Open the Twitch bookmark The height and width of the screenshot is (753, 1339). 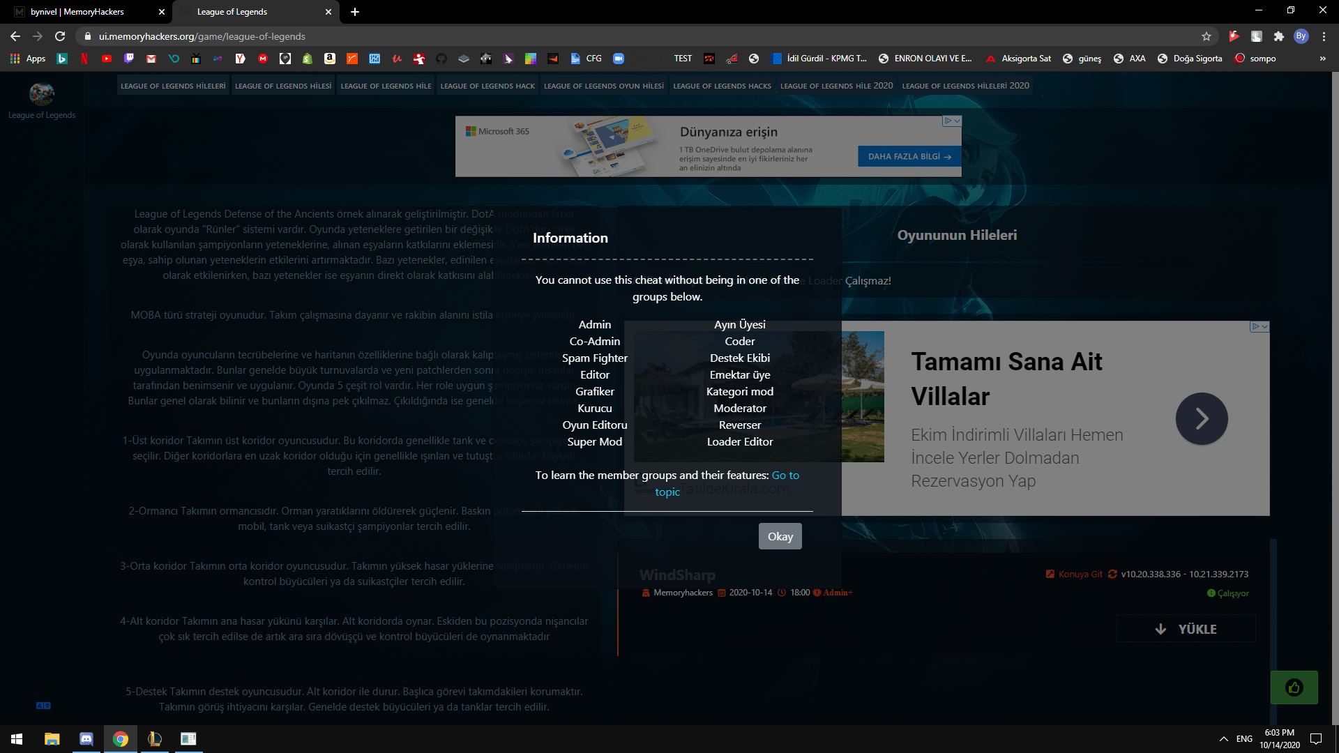pyautogui.click(x=129, y=59)
